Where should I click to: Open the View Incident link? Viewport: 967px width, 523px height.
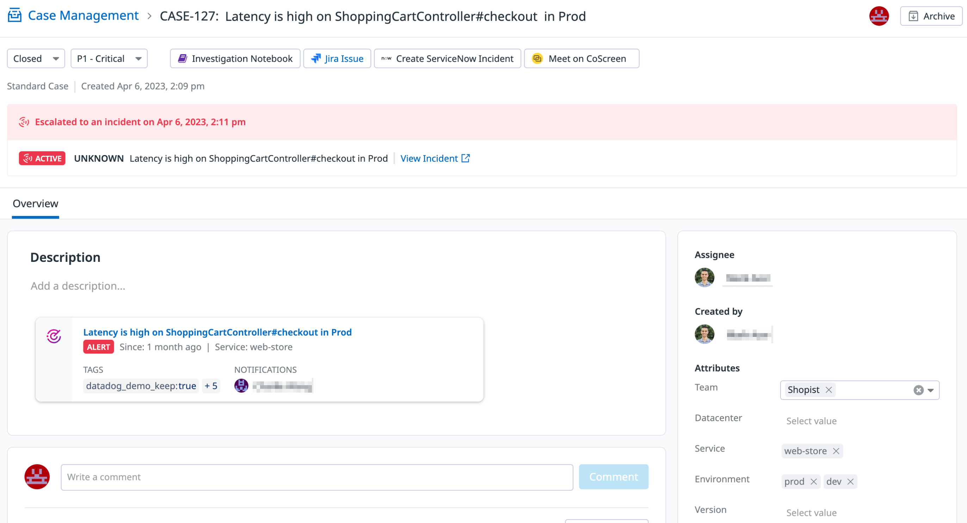435,159
